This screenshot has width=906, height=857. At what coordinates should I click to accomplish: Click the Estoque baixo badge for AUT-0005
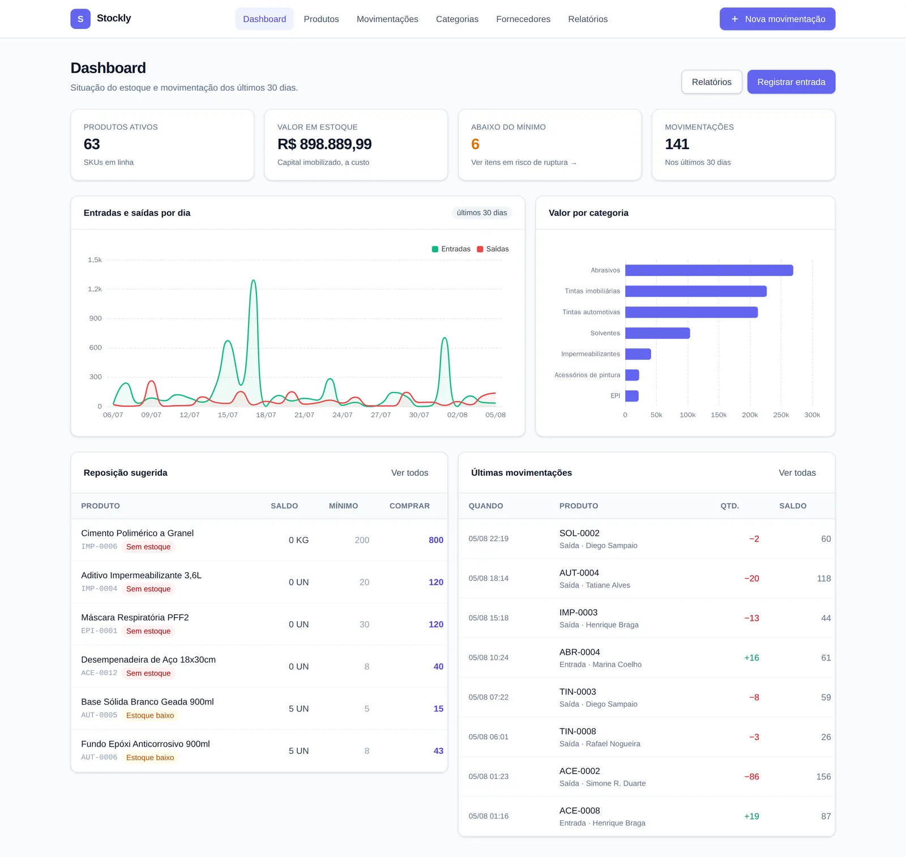pyautogui.click(x=150, y=716)
